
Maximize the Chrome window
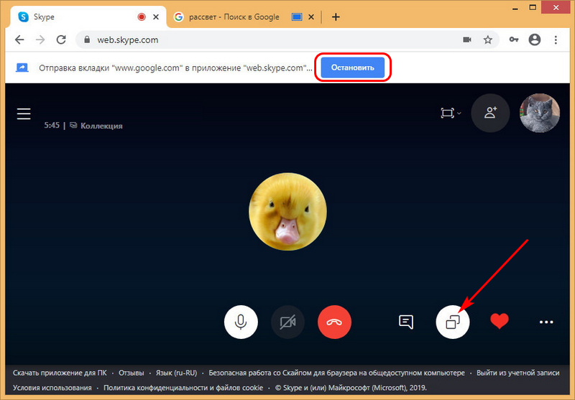533,8
